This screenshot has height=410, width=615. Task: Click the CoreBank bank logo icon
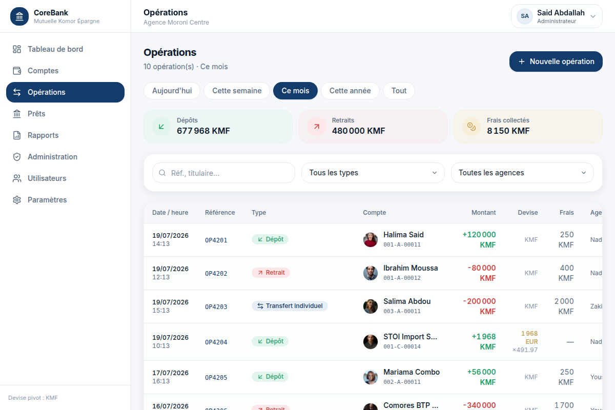click(x=19, y=16)
